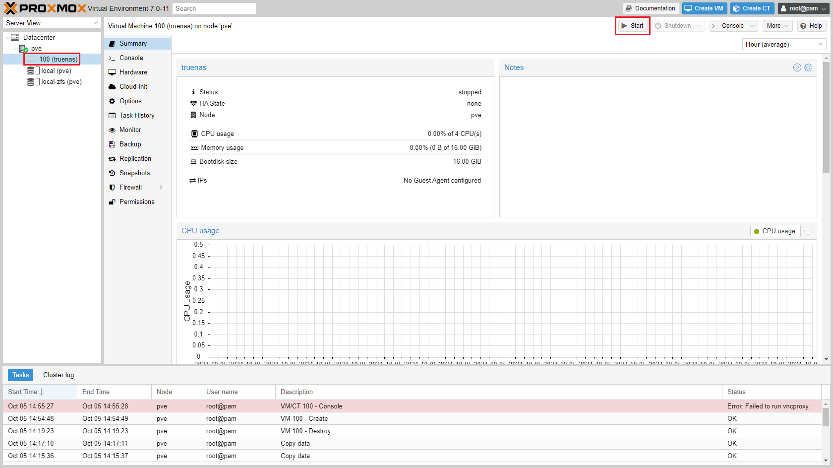Viewport: 833px width, 468px height.
Task: Click the pve node icon
Action: tap(23, 49)
